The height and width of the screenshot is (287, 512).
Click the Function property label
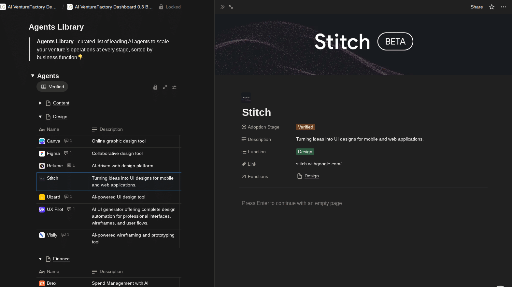coord(253,152)
